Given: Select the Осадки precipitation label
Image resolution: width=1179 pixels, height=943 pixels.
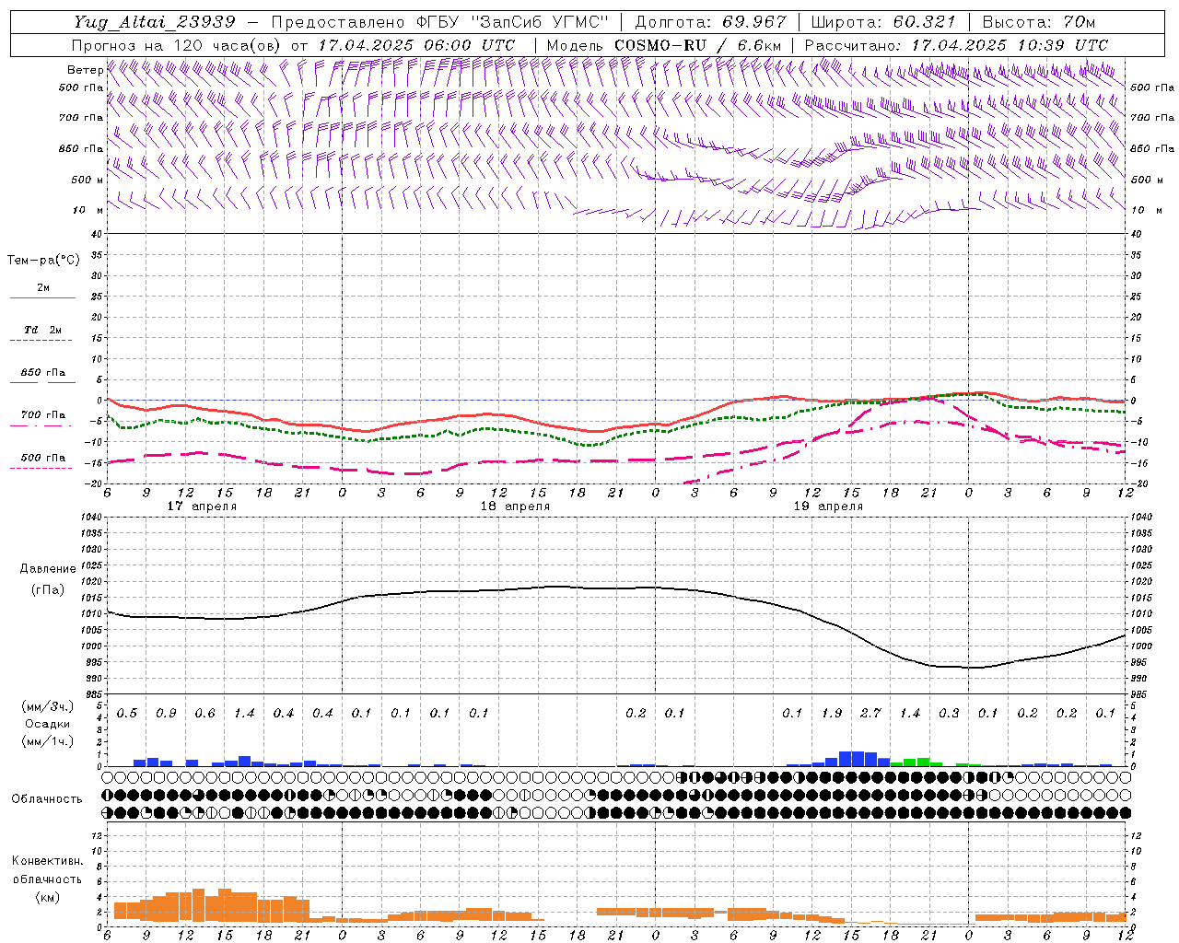Looking at the screenshot, I should point(48,724).
